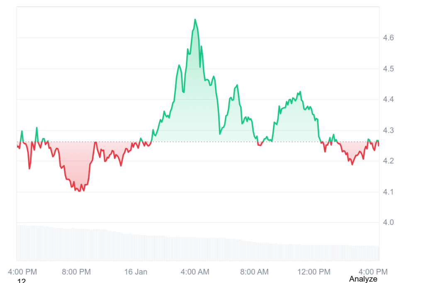Select the 4.1 price axis label
The width and height of the screenshot is (425, 283).
388,192
